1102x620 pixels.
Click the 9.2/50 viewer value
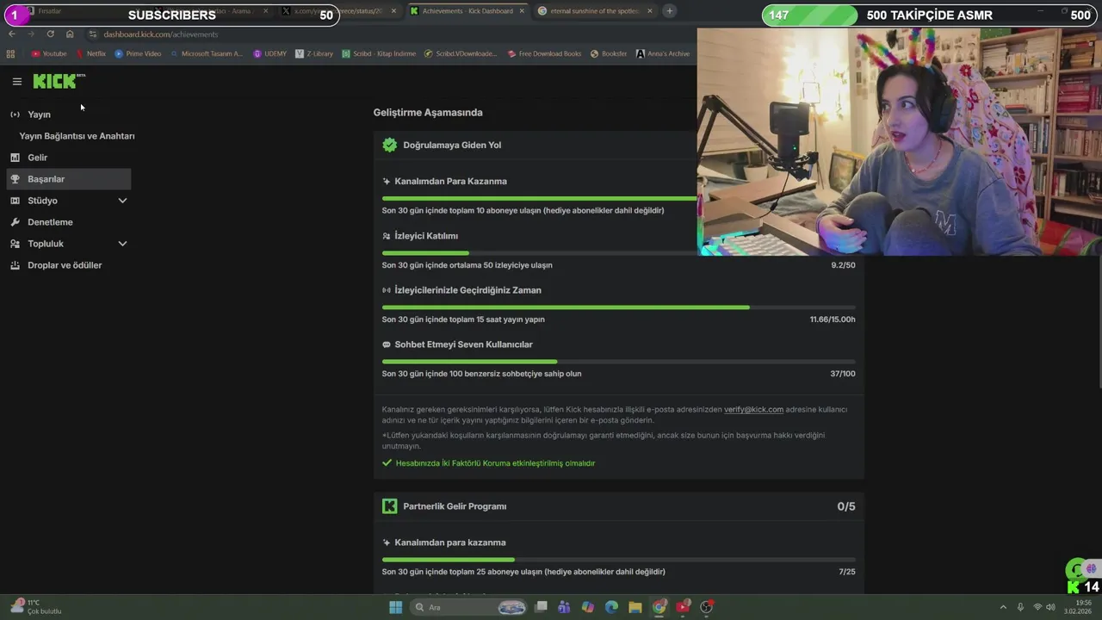[843, 265]
